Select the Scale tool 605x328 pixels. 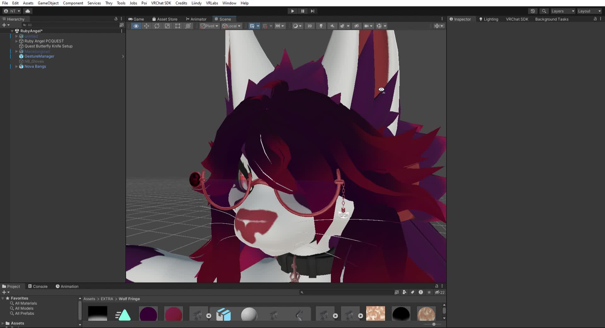coord(167,26)
